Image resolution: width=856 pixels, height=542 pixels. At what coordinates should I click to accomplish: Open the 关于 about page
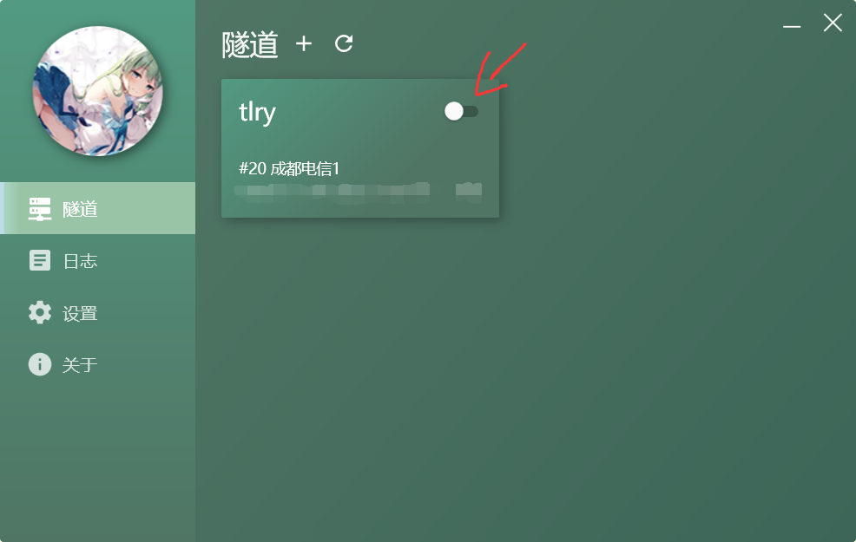[98, 364]
